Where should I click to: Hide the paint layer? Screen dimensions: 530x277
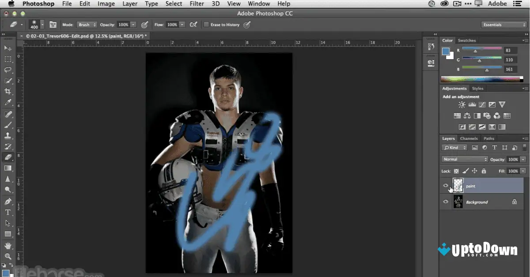[x=446, y=186]
